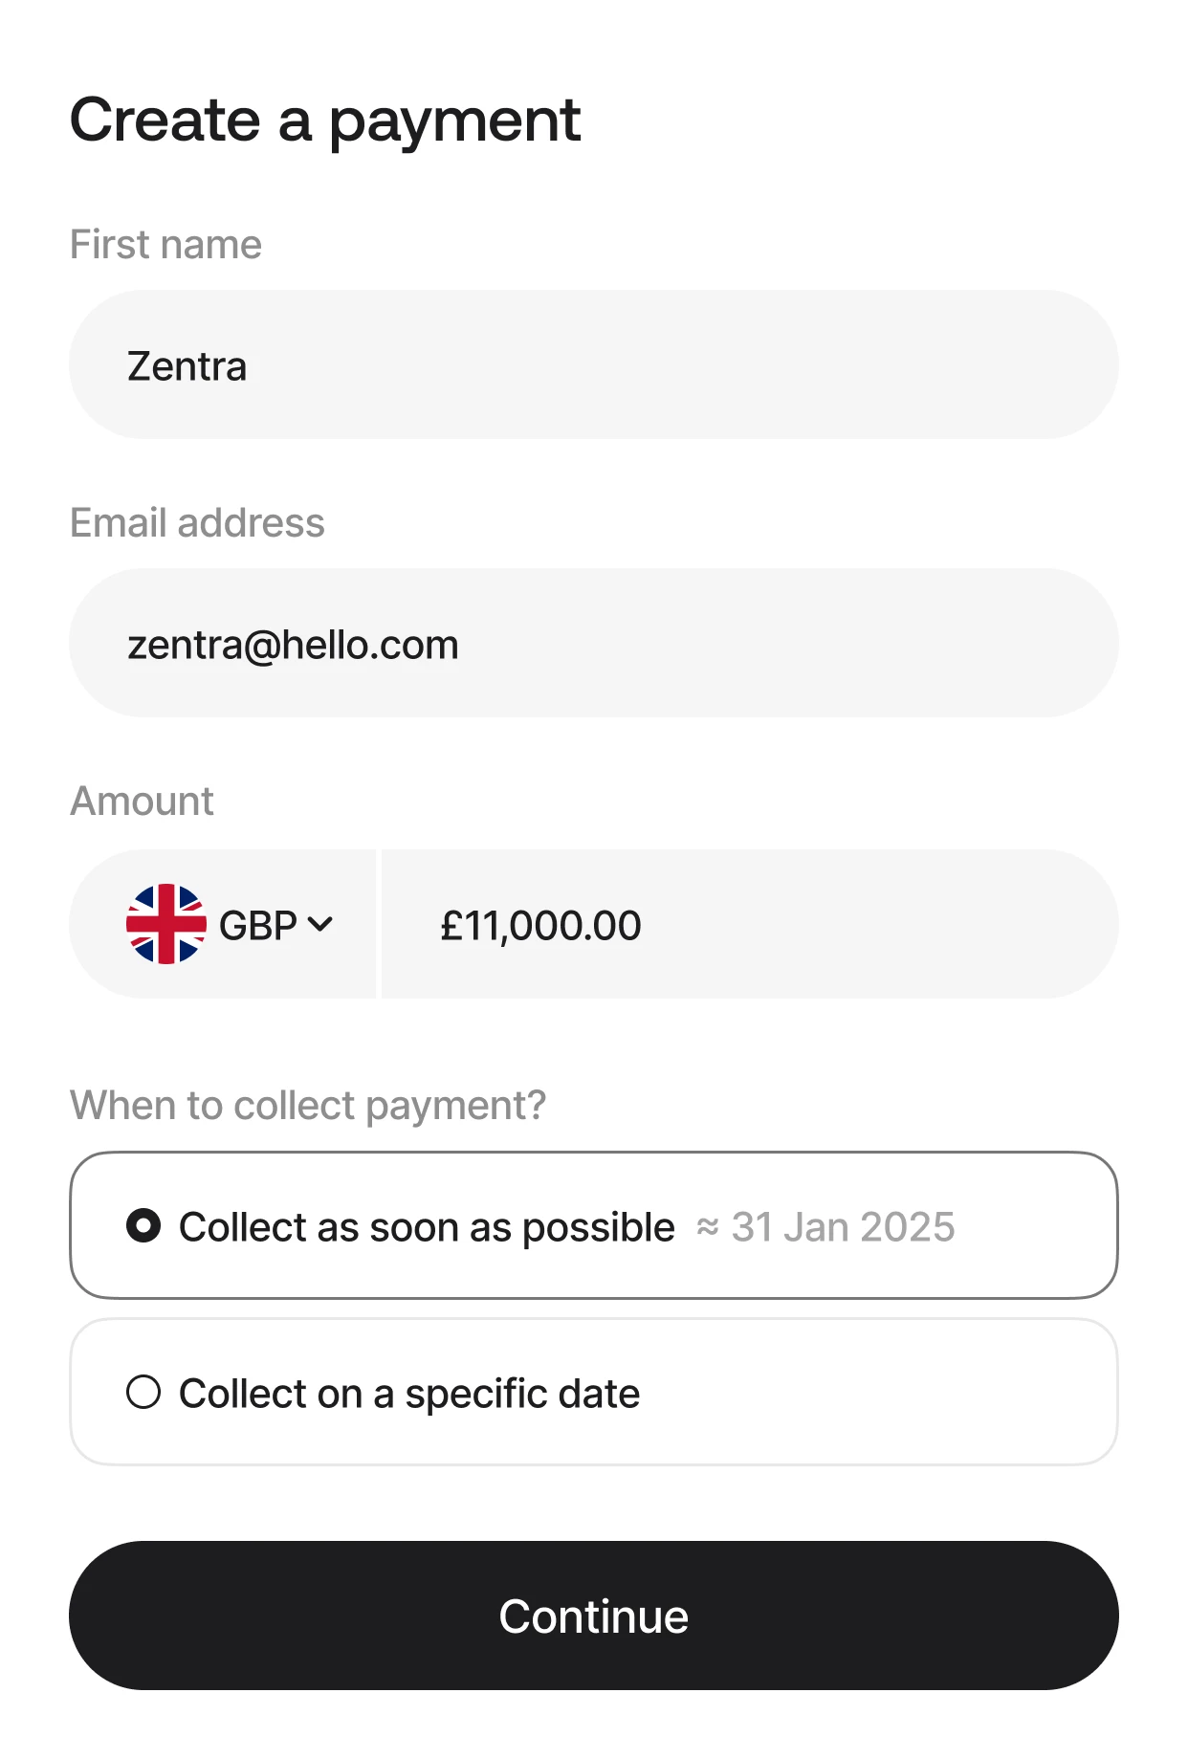The image size is (1188, 1759).
Task: Expand the currency chevron next to GBP
Action: pyautogui.click(x=321, y=924)
